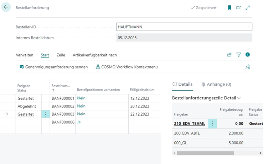Click the back arrow button

click(6, 7)
